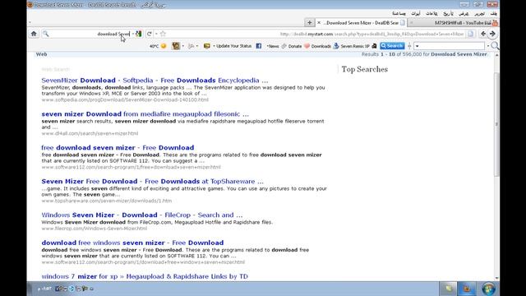Switch to the M7SHSH8full YouTube tab
The height and width of the screenshot is (296, 526).
(454, 23)
